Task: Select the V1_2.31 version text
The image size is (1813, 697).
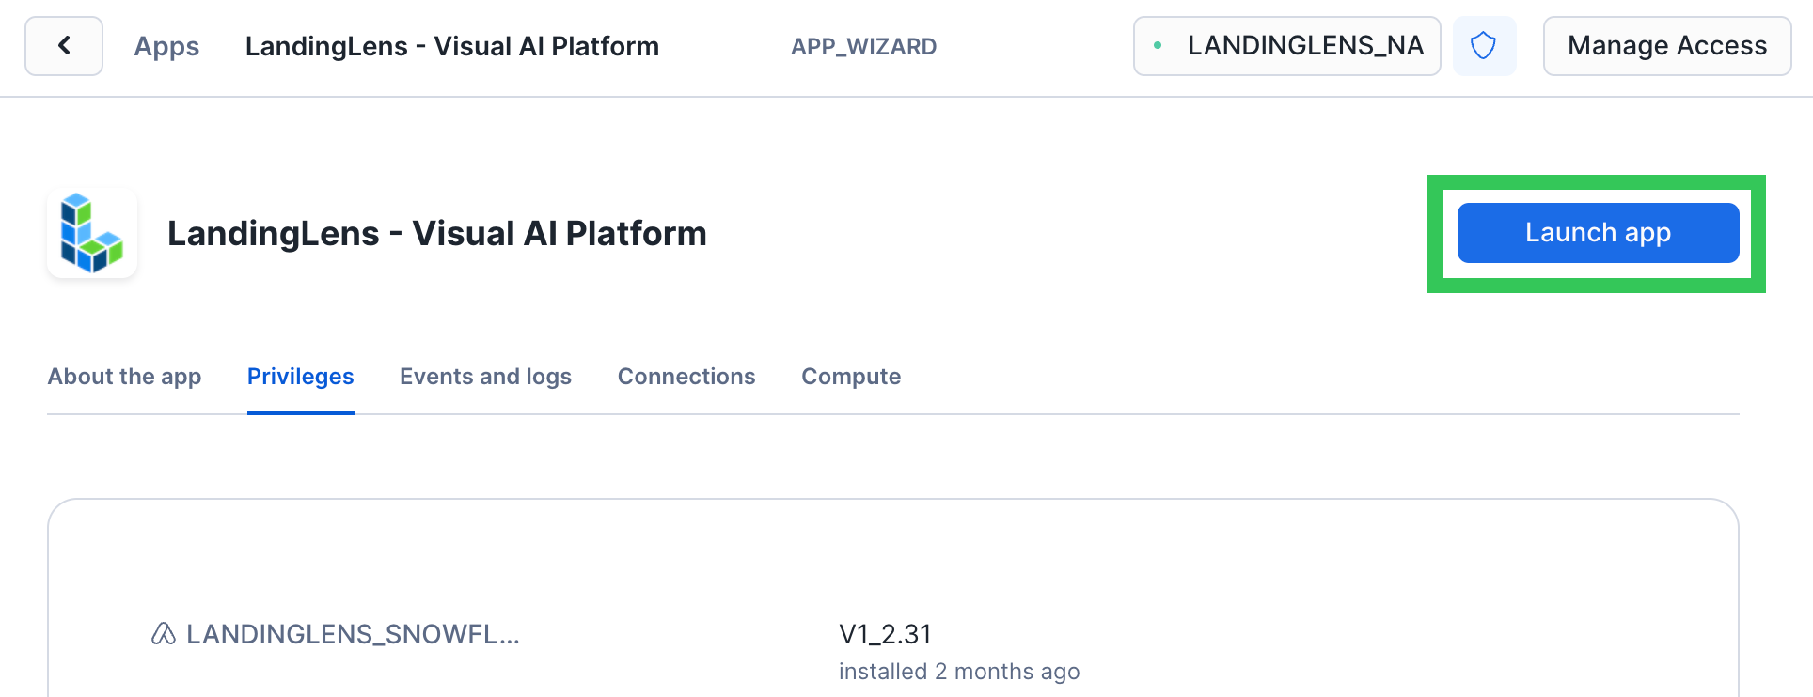Action: click(x=885, y=634)
